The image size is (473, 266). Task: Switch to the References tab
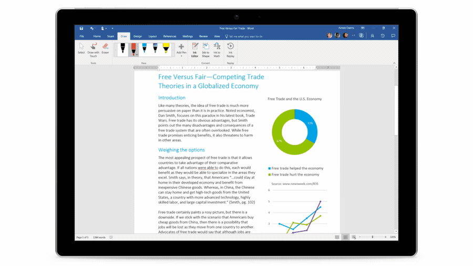click(x=170, y=36)
